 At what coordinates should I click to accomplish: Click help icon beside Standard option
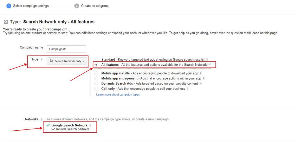206,60
